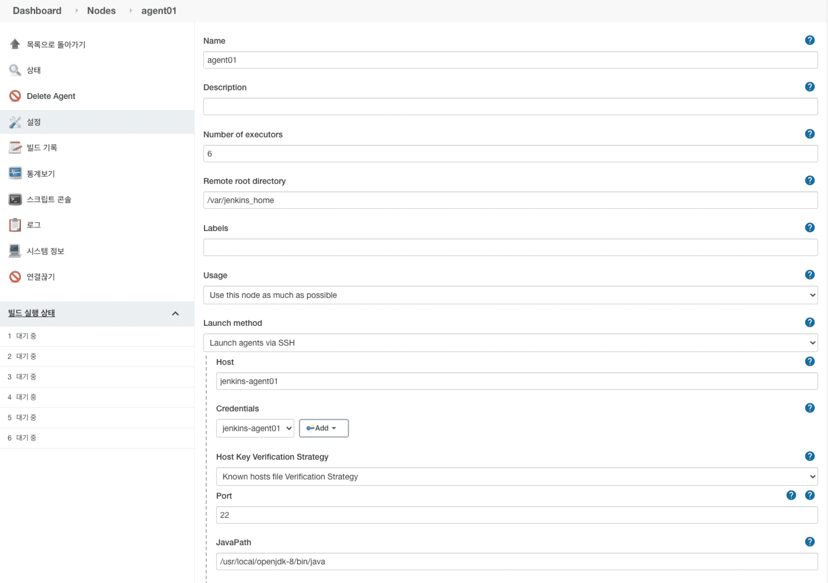Click the breadcrumb arrow after Nodes
Image resolution: width=828 pixels, height=583 pixels.
131,11
